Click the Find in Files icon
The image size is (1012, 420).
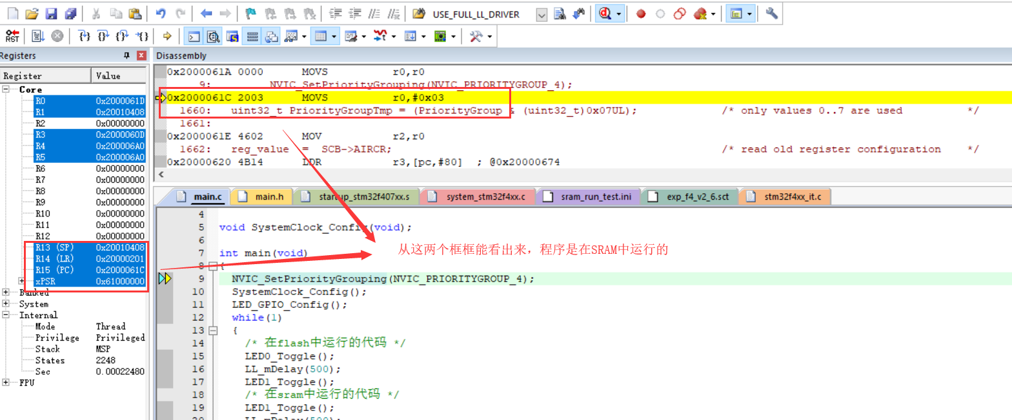419,14
